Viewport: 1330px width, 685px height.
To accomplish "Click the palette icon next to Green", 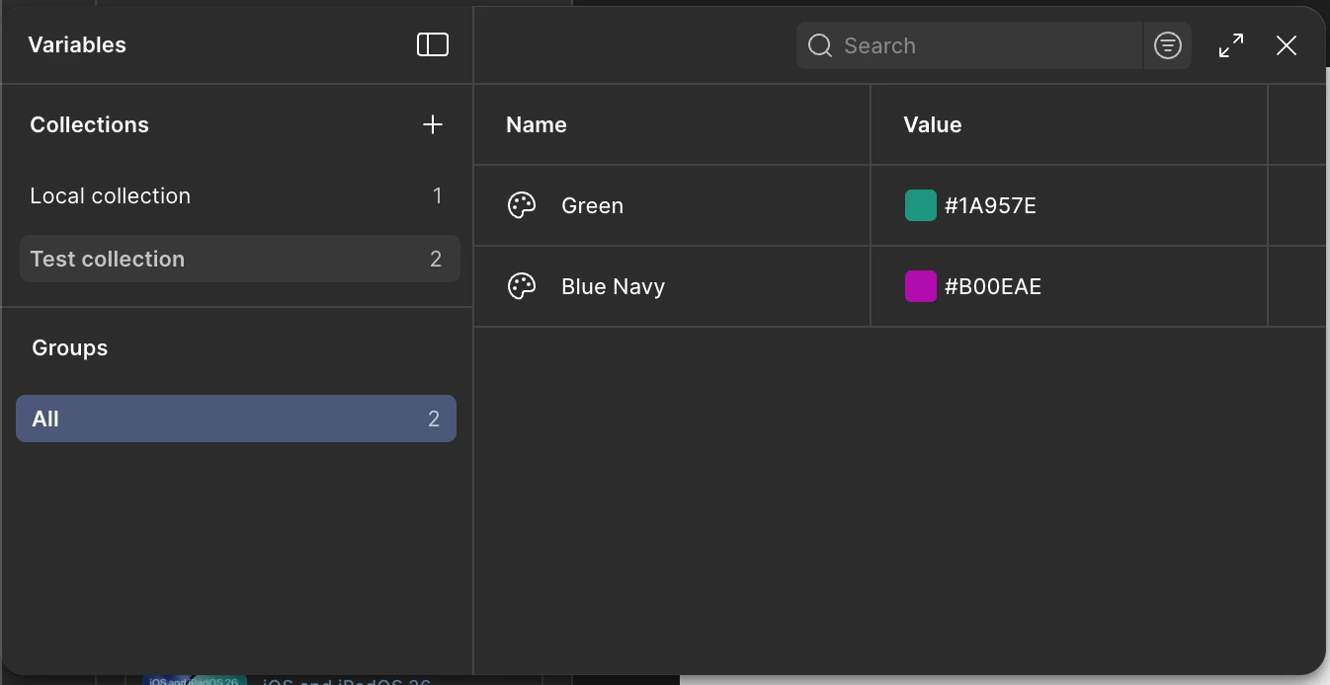I will pyautogui.click(x=522, y=205).
